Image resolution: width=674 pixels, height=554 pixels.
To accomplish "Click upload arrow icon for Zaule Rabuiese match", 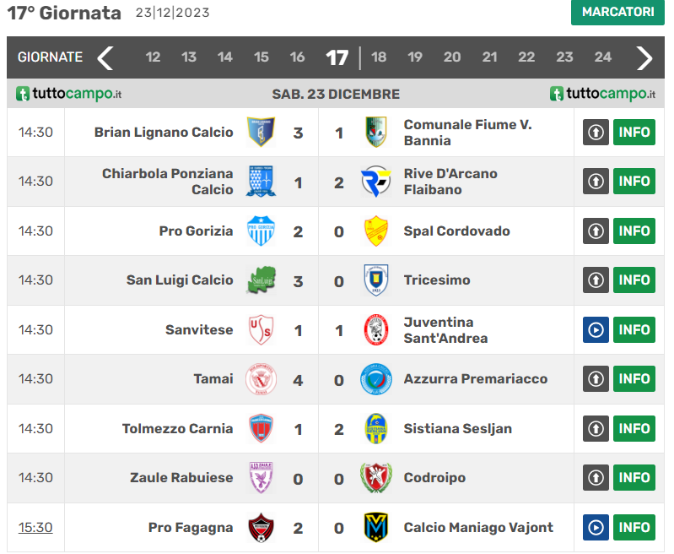I will (596, 477).
